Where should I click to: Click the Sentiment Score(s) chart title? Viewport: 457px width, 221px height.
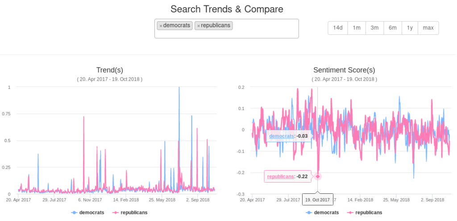point(344,70)
